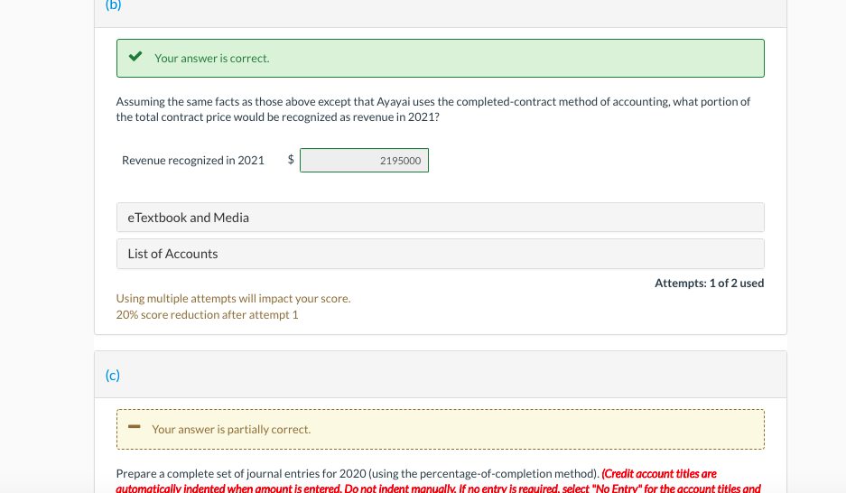This screenshot has width=846, height=493.
Task: Click the completed-contract method question text
Action: [433, 109]
